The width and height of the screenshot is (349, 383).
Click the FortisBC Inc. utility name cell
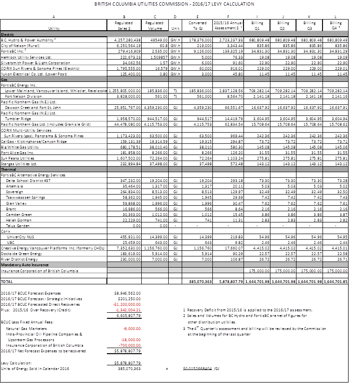coord(13,51)
